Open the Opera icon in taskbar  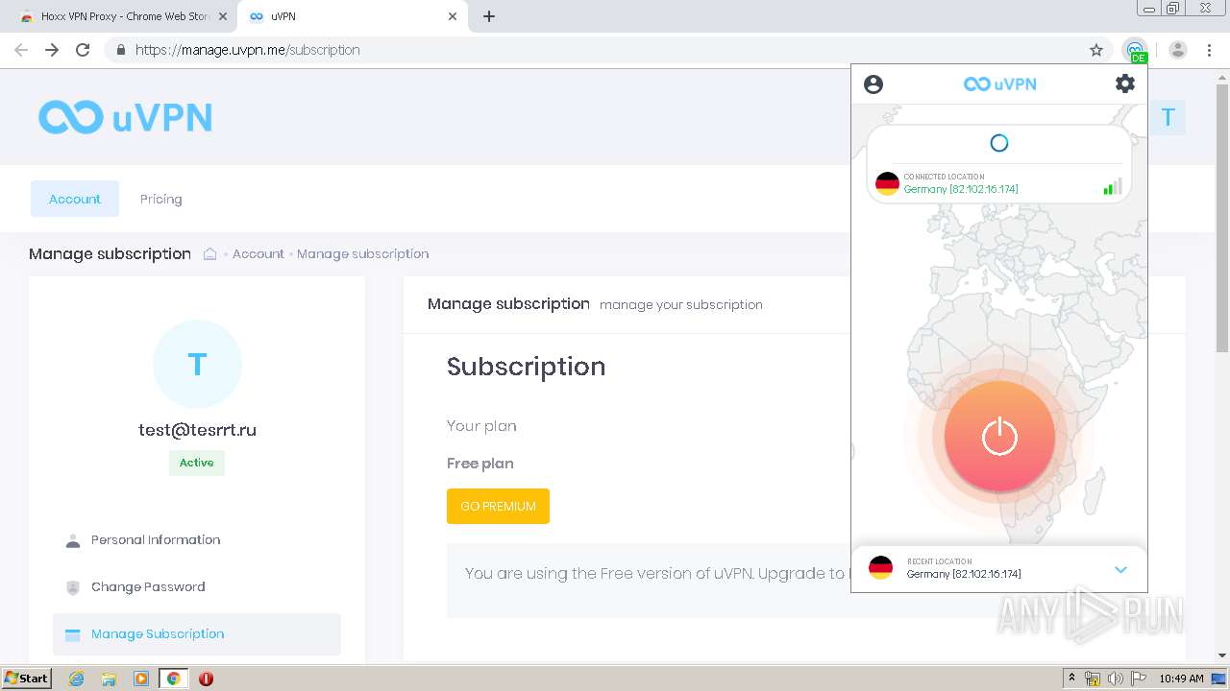[206, 679]
